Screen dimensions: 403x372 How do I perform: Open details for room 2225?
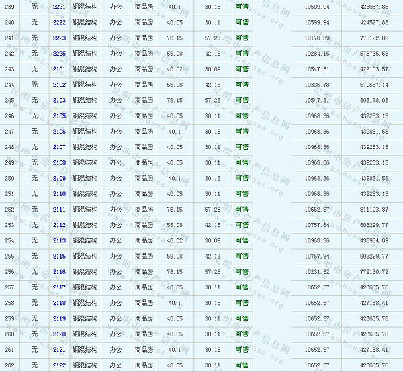[x=59, y=53]
